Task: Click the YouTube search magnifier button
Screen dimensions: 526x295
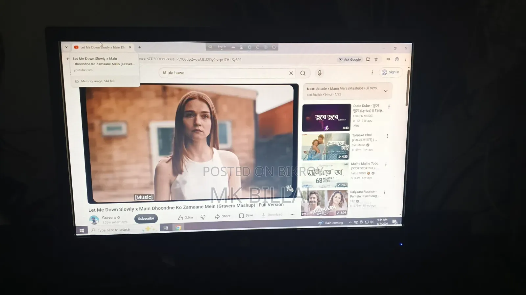Action: pos(303,73)
